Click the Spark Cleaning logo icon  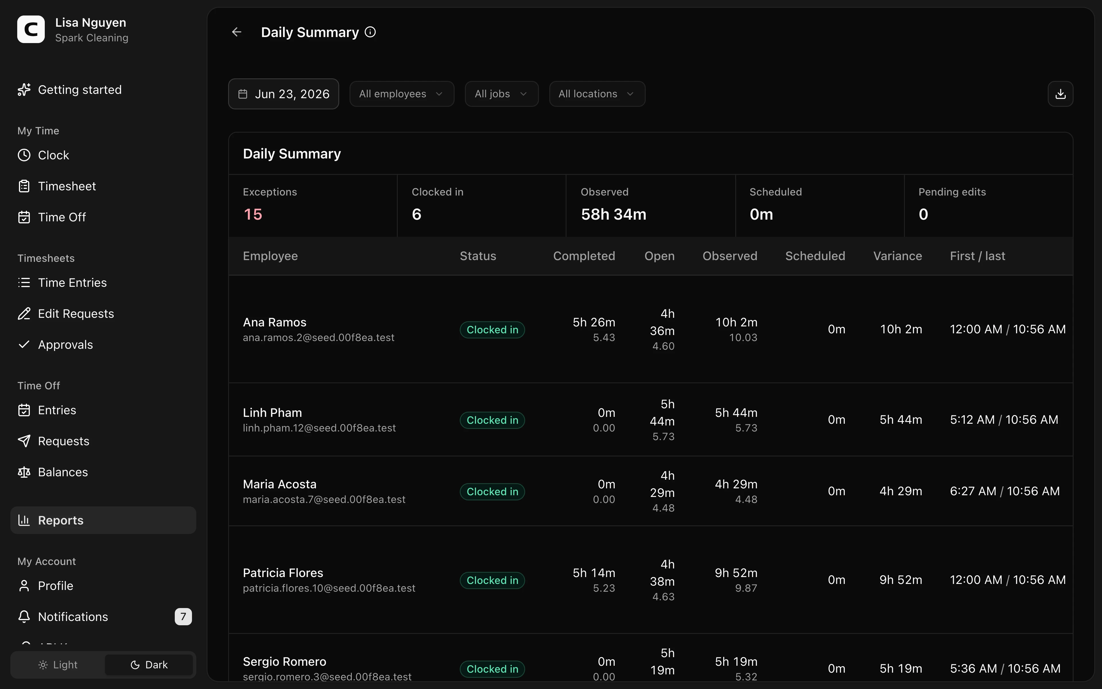point(31,30)
